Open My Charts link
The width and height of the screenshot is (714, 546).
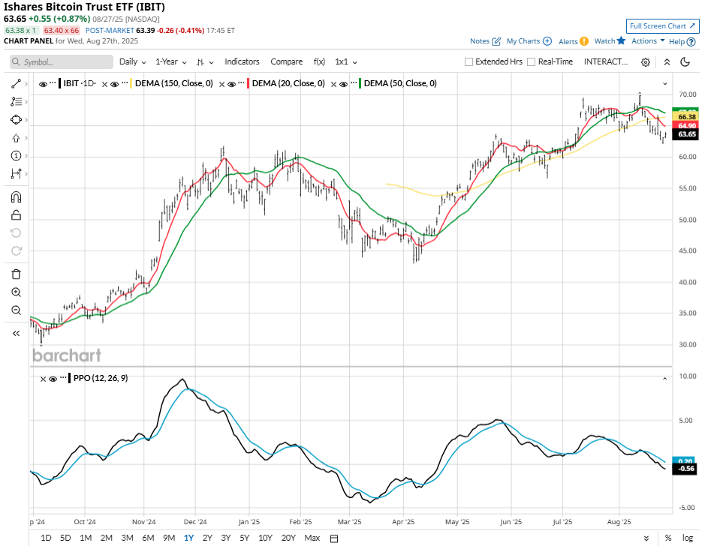529,41
